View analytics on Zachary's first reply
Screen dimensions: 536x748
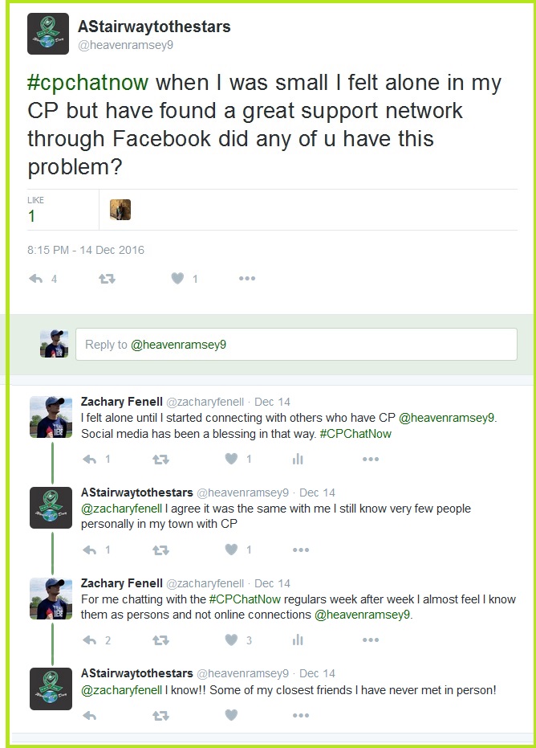pos(298,460)
